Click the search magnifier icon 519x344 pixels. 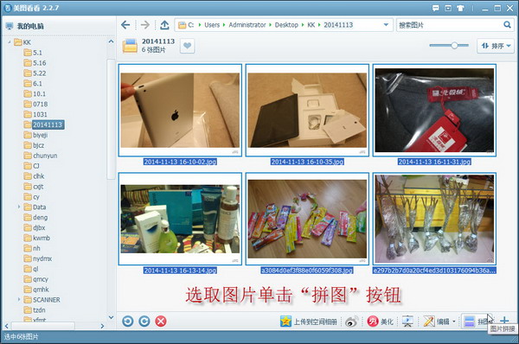click(507, 25)
